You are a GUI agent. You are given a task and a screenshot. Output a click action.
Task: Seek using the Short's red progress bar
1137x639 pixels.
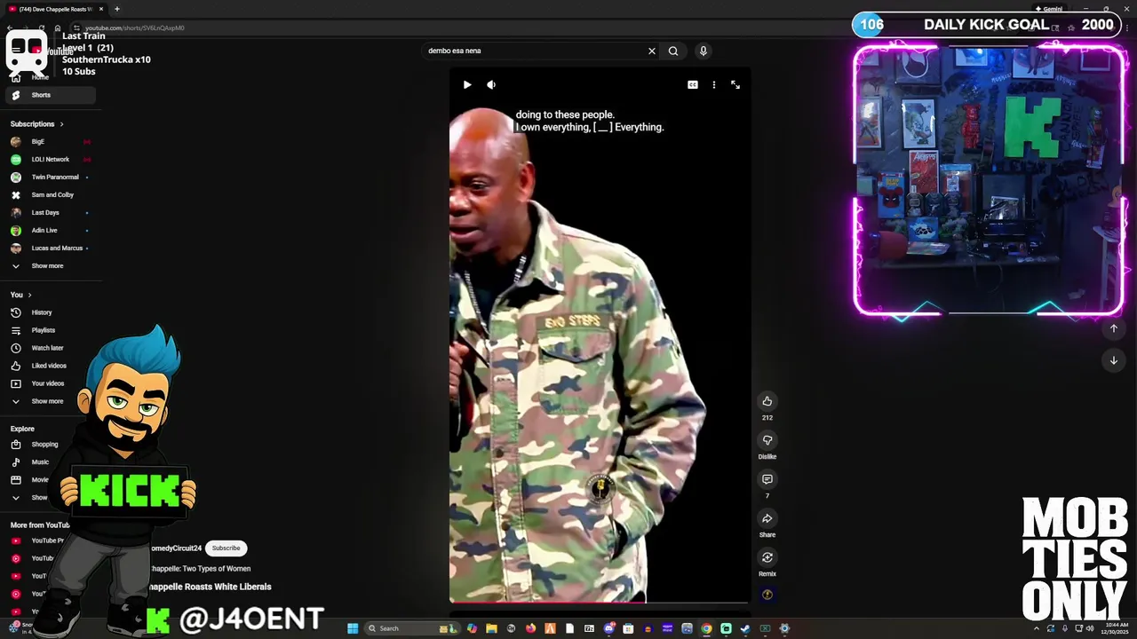pos(599,603)
